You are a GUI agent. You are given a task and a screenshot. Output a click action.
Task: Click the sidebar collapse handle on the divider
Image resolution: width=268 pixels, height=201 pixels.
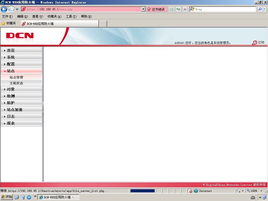tap(43, 112)
